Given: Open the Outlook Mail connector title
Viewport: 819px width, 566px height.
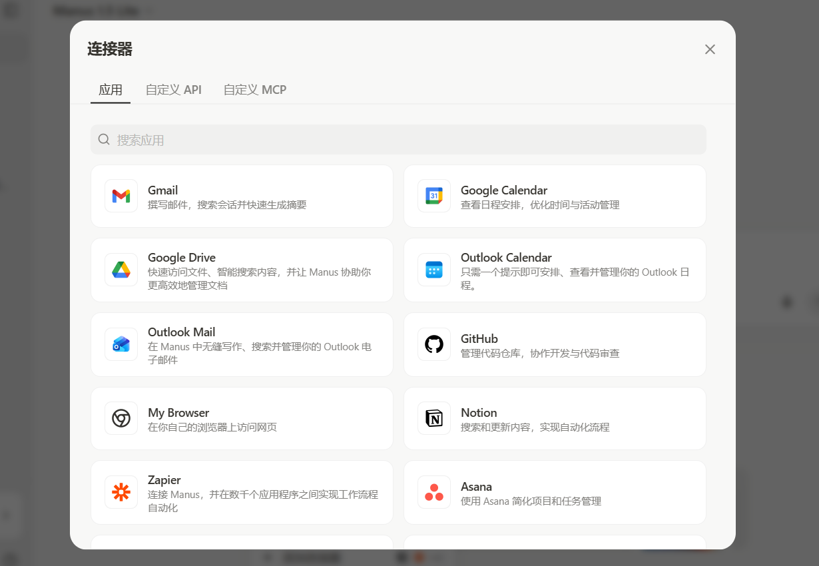Looking at the screenshot, I should pos(181,332).
